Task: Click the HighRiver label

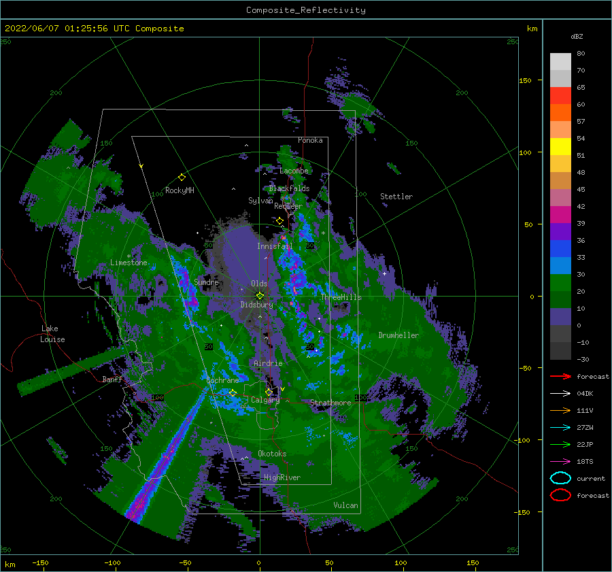Action: (282, 477)
